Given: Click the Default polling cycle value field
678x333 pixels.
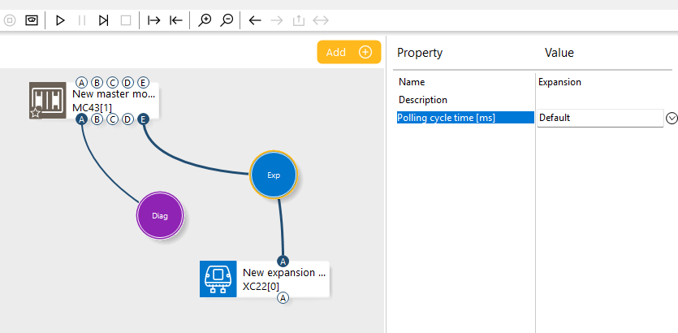Looking at the screenshot, I should point(600,118).
